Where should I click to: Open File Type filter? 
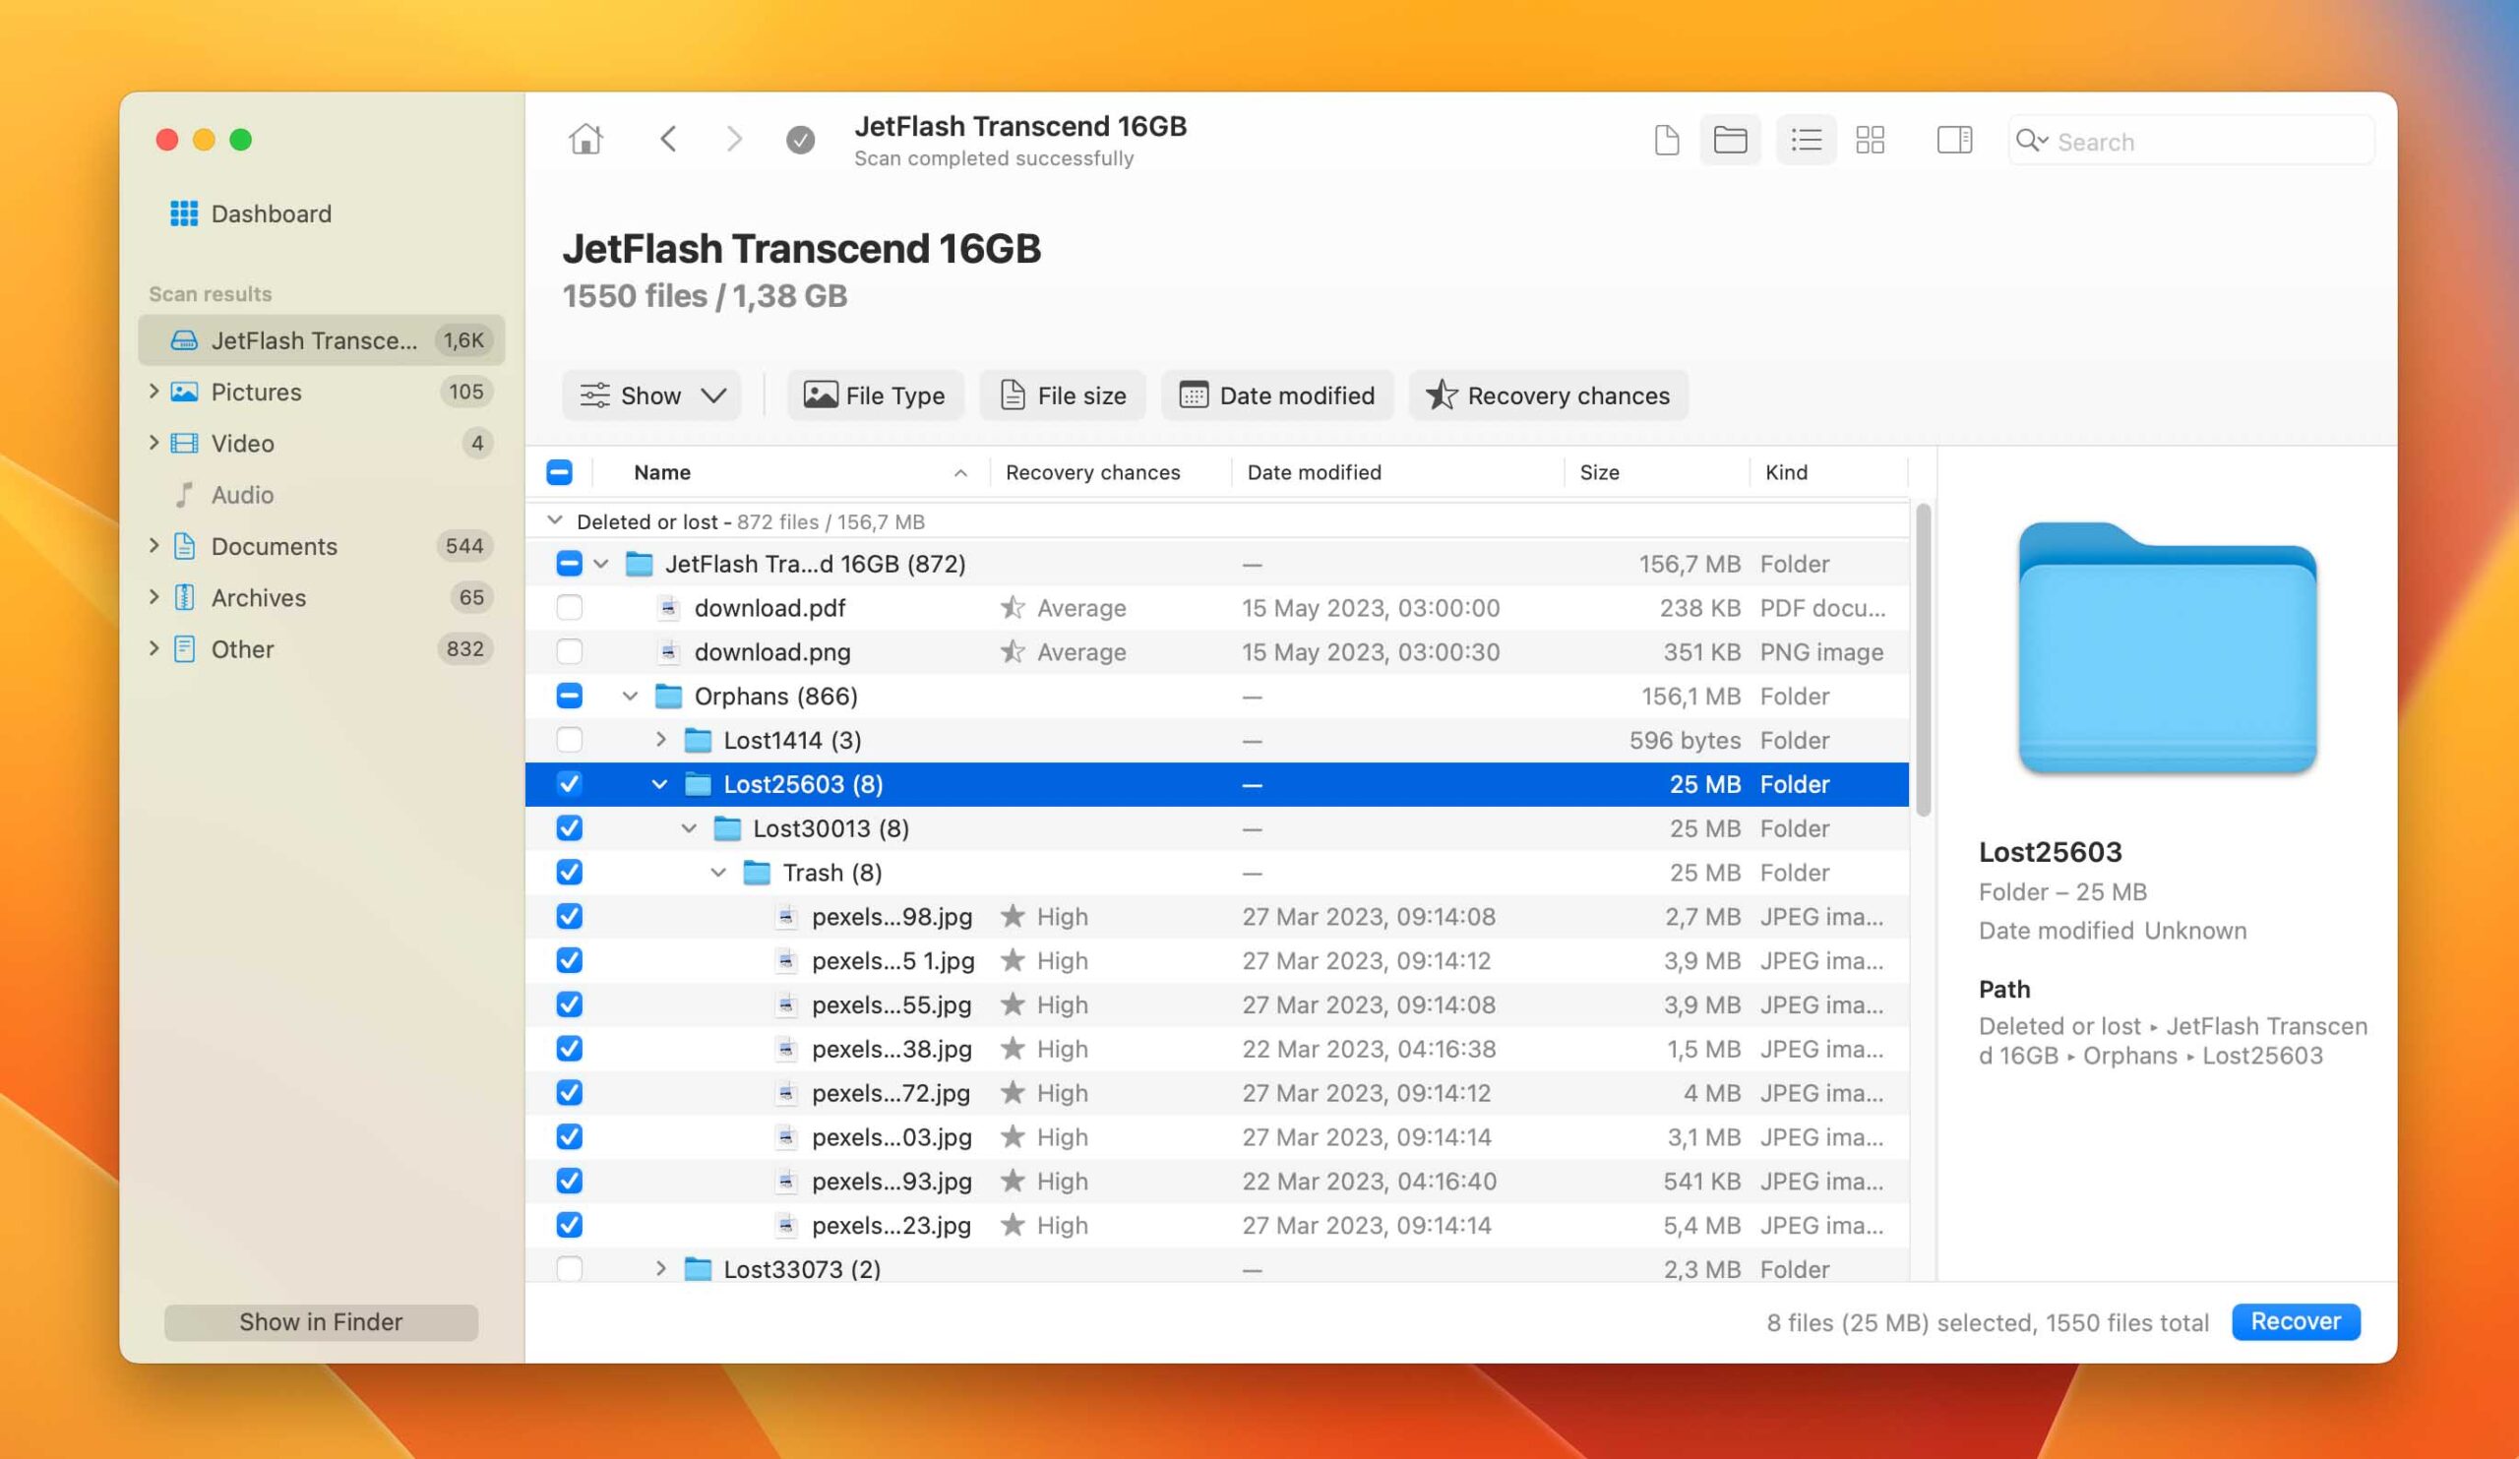pyautogui.click(x=876, y=395)
